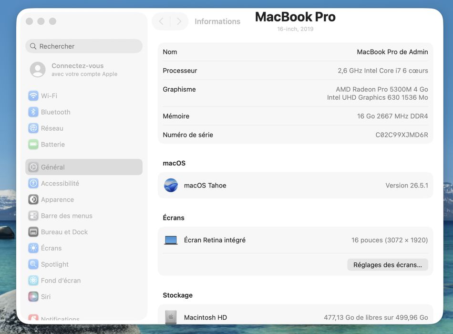Viewport: 453px width, 334px height.
Task: Click the Spotlight magnifier icon in sidebar
Action: pos(33,264)
